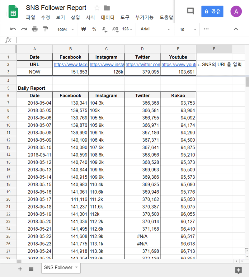Collapse the toolbar with up chevron
Viewport: 249px width, 277px height.
(236, 29)
